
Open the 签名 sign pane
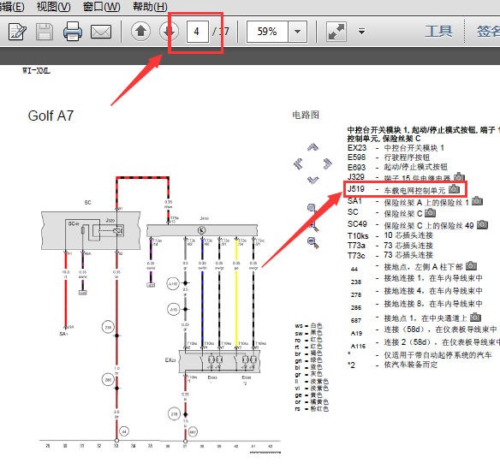(x=488, y=32)
